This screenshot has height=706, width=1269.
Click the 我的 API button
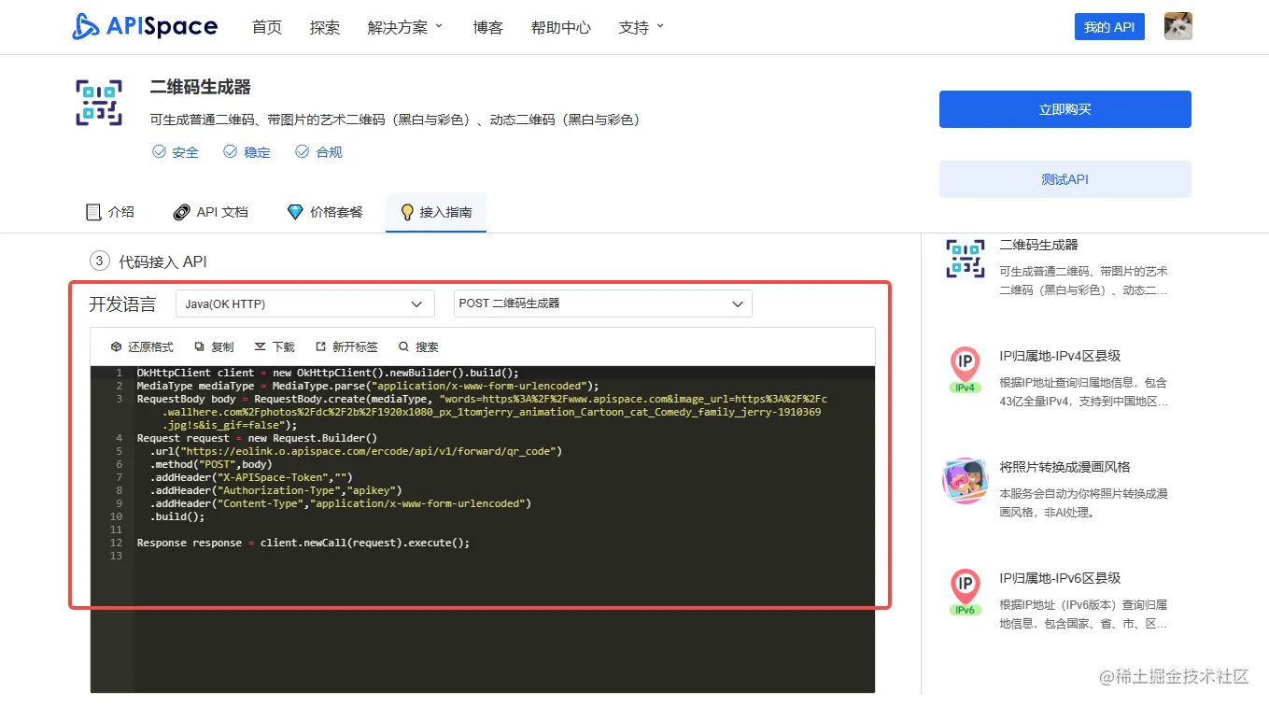[1109, 27]
